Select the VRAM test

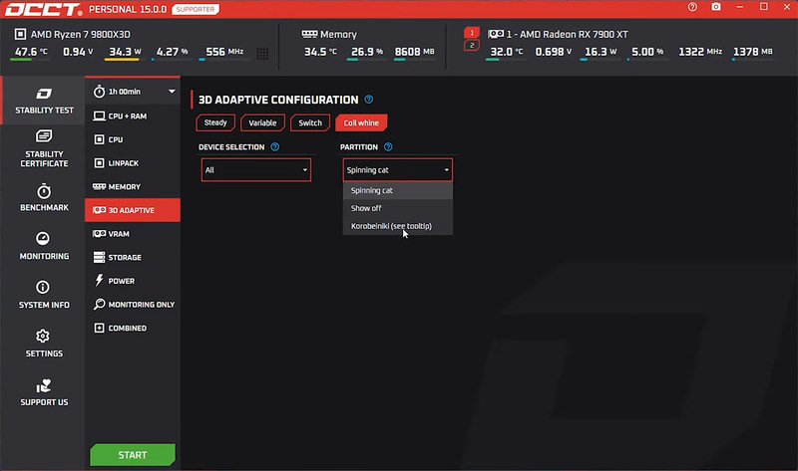(x=133, y=234)
